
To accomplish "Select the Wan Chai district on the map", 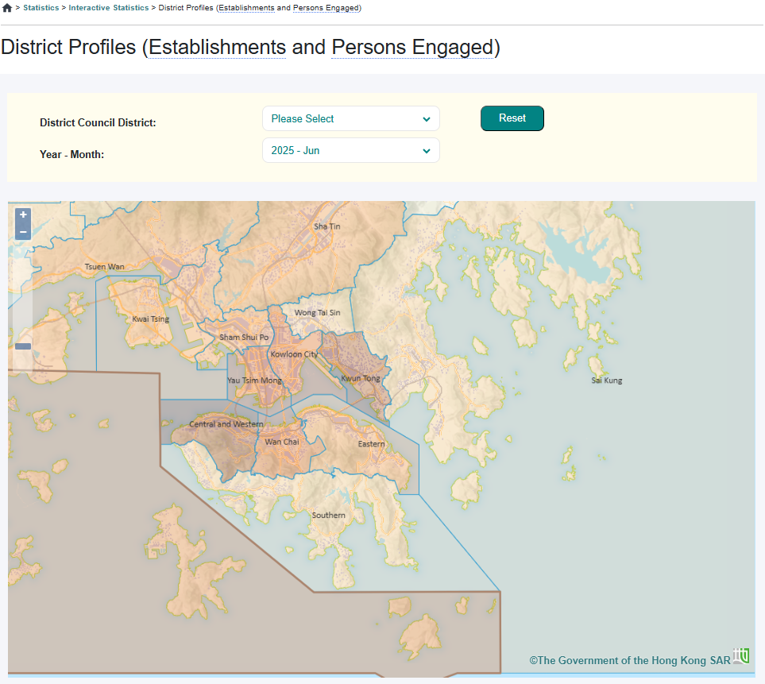I will pyautogui.click(x=283, y=442).
